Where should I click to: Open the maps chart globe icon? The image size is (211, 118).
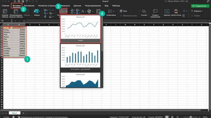(89, 11)
